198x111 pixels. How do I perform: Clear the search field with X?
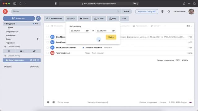(118, 11)
